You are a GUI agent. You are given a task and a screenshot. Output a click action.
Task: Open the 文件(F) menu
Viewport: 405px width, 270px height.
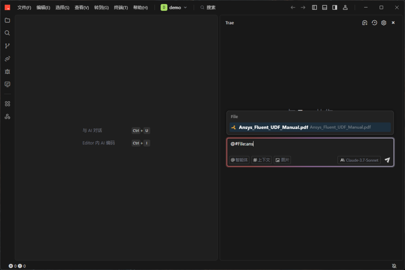pyautogui.click(x=24, y=7)
